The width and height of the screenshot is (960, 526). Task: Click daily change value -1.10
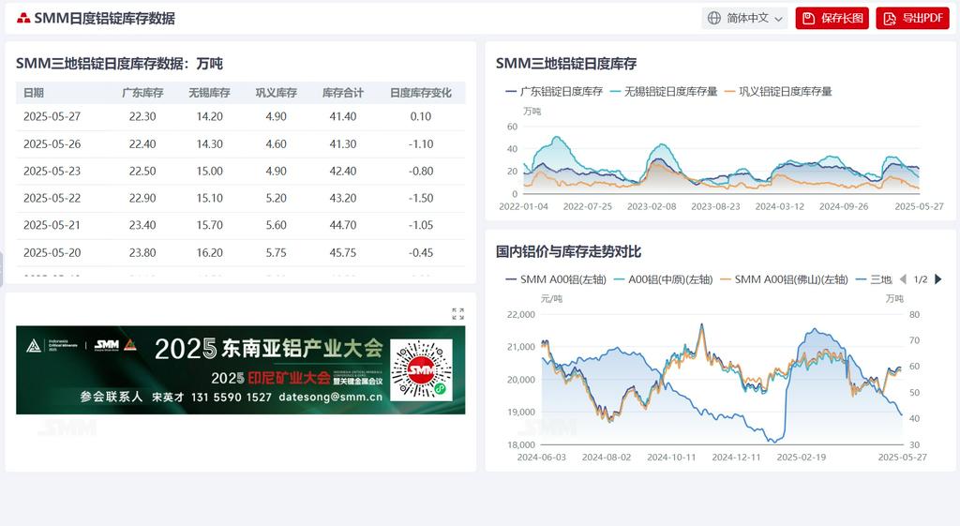[421, 143]
